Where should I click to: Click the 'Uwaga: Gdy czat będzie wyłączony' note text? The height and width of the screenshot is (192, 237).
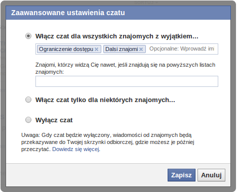108,142
